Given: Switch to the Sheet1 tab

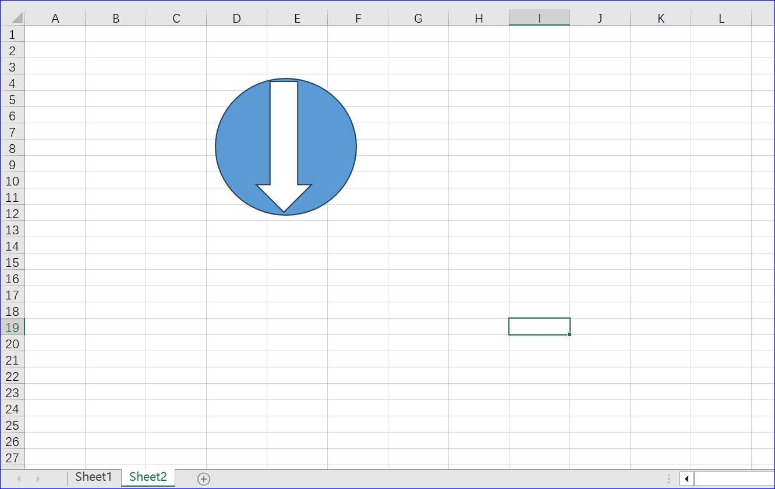Looking at the screenshot, I should [93, 477].
